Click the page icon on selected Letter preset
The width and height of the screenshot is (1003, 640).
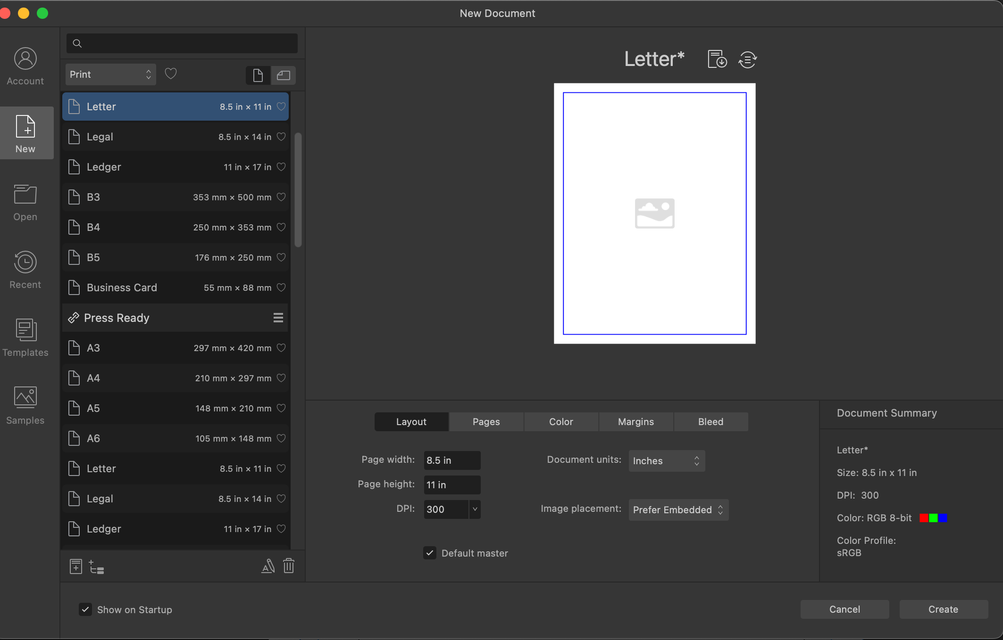(x=74, y=107)
